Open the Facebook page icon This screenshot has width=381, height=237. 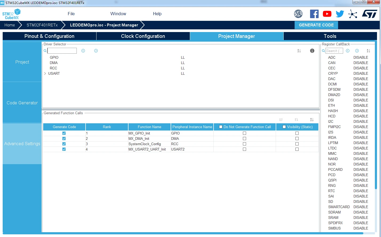(x=314, y=14)
